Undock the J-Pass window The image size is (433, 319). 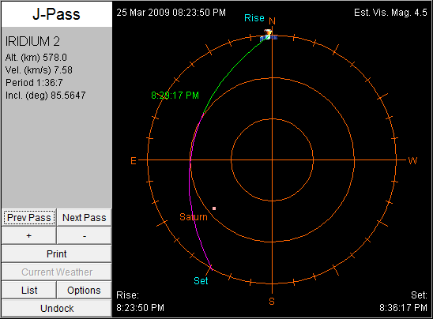(x=57, y=308)
